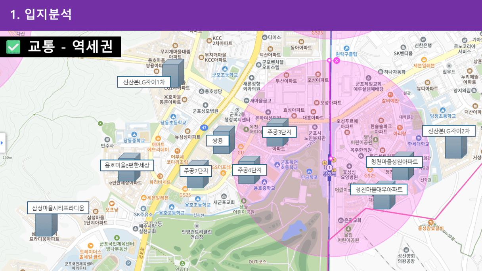Expand the left side panel arrow
Image resolution: width=482 pixels, height=271 pixels.
coord(2,143)
